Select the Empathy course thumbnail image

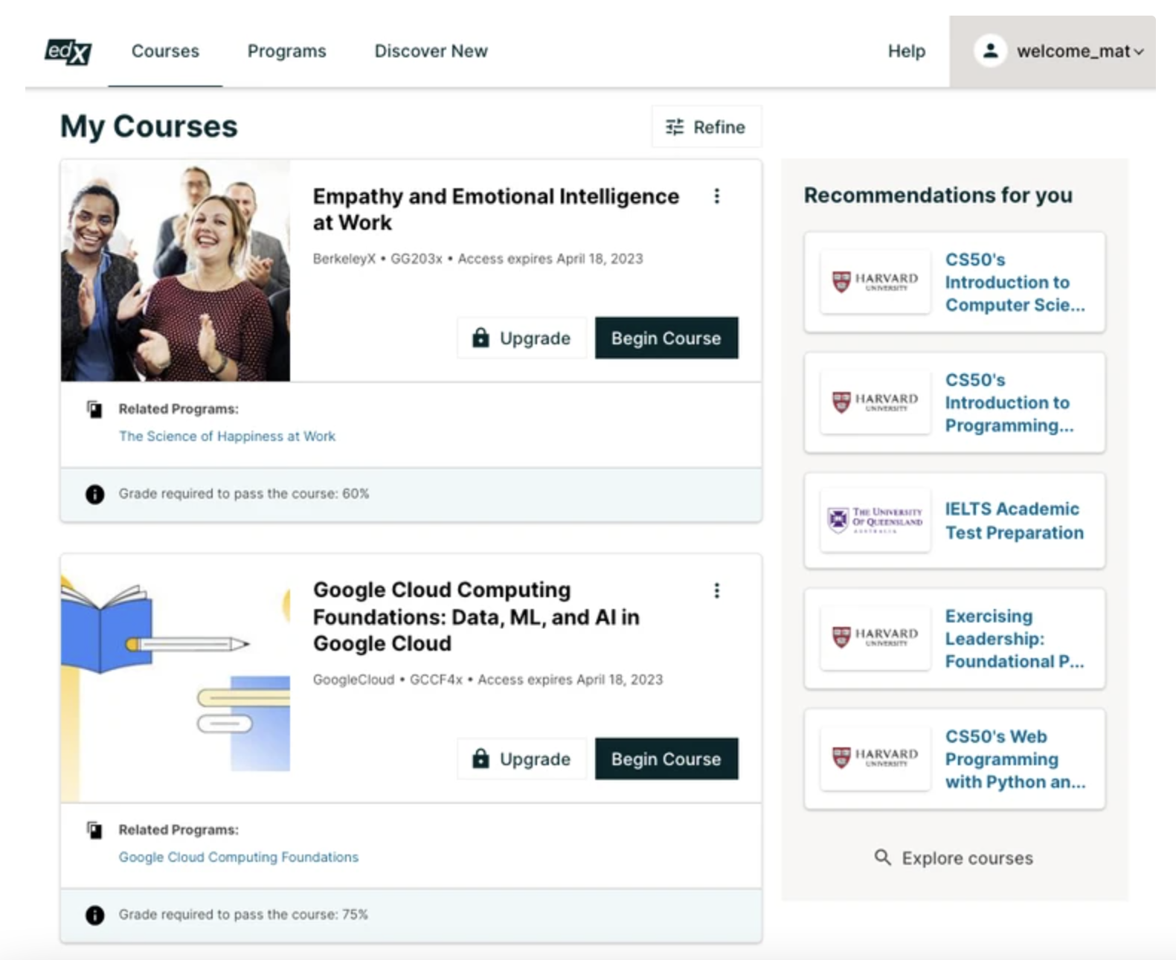coord(176,271)
